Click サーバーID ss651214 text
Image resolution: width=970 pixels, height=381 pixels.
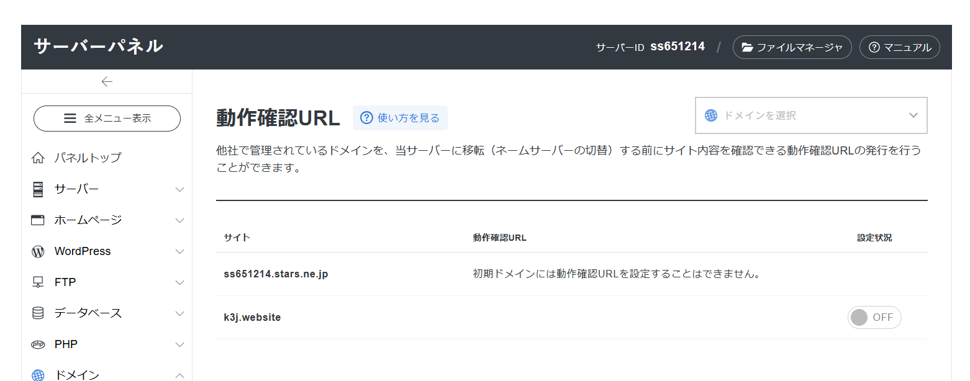650,47
